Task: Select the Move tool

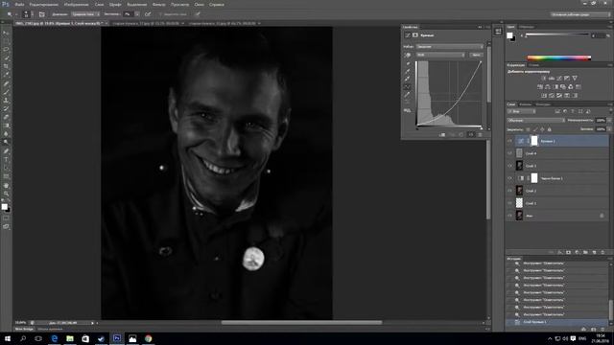Action: (x=6, y=34)
